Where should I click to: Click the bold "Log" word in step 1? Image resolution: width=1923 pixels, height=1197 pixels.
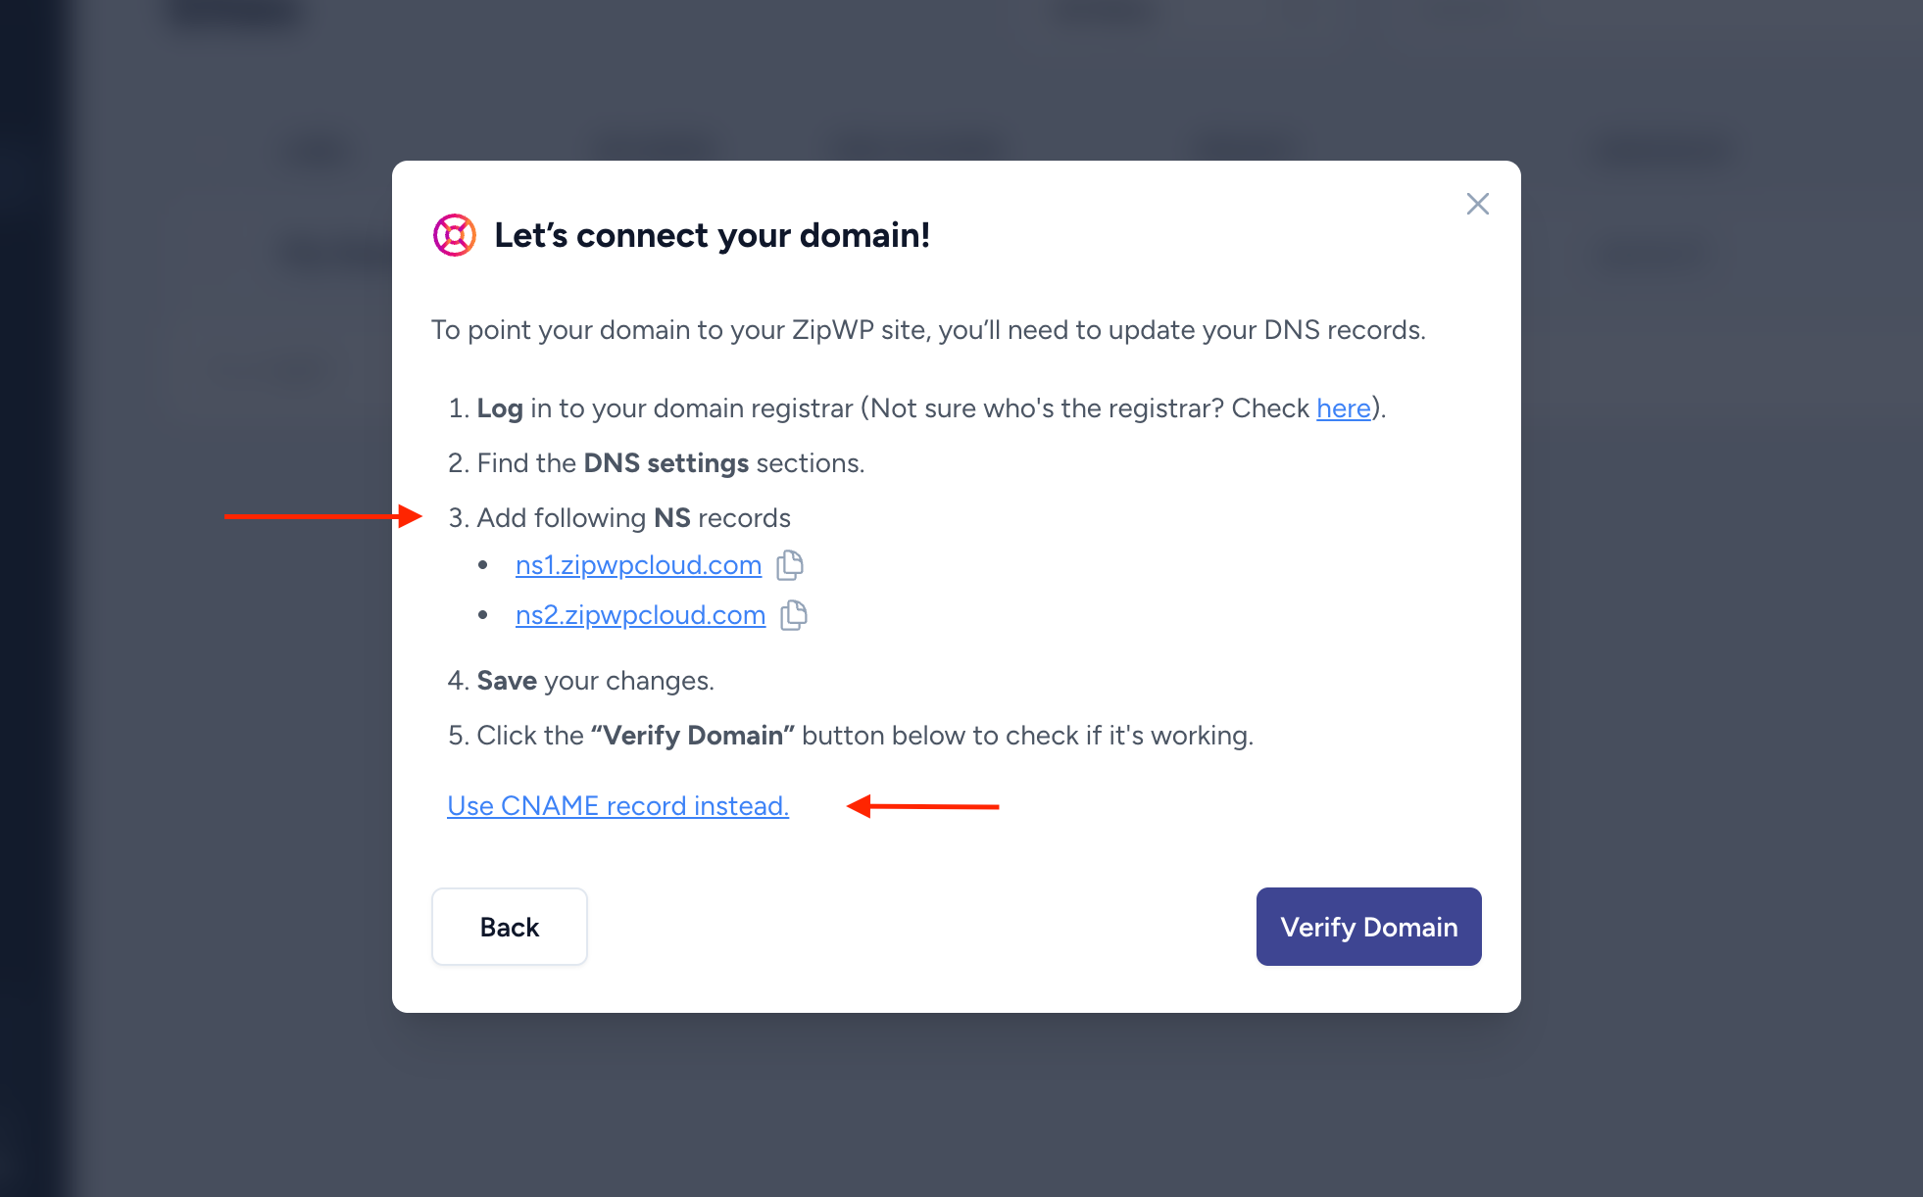click(500, 408)
